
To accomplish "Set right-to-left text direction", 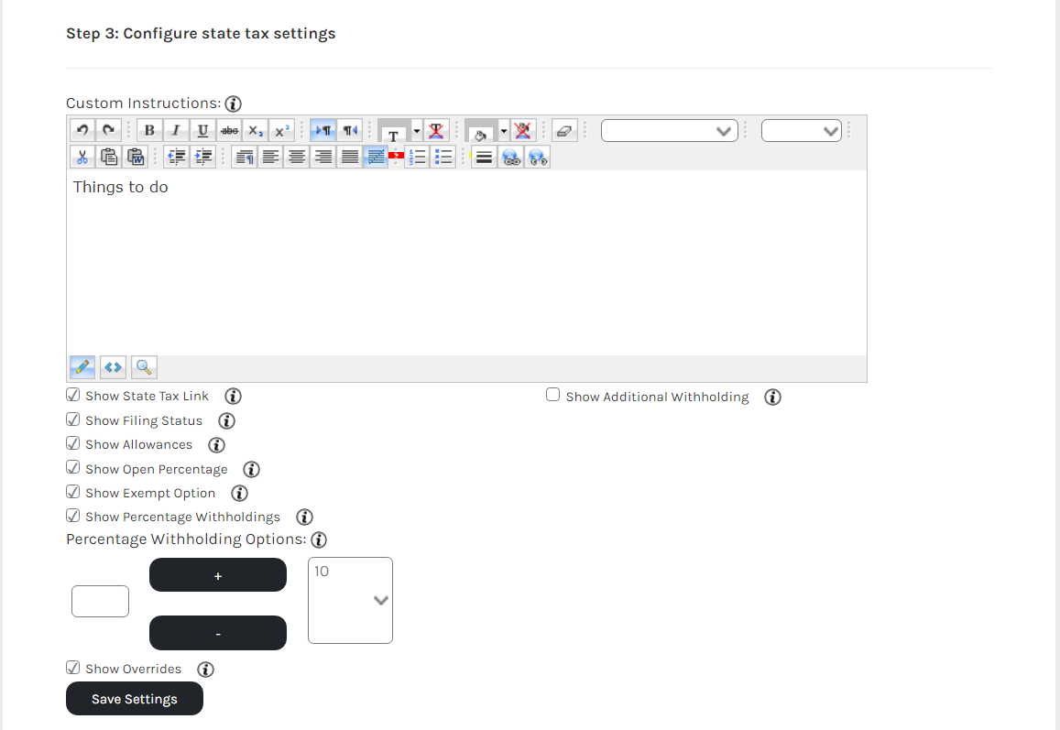I will pos(349,130).
